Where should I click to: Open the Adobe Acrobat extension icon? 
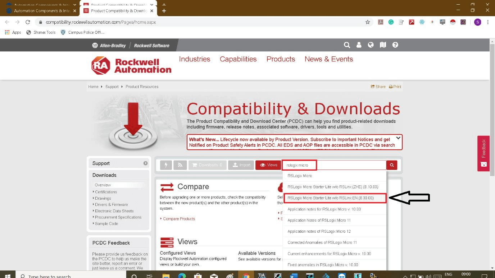[381, 22]
